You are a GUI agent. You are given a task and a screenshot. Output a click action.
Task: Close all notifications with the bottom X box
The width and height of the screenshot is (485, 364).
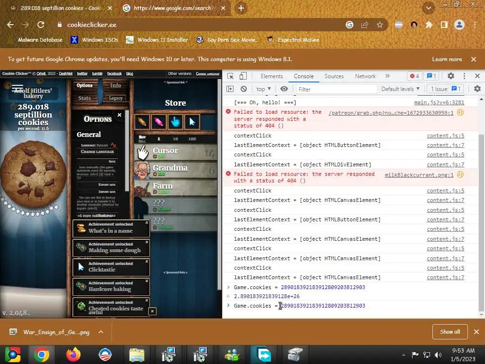152,311
